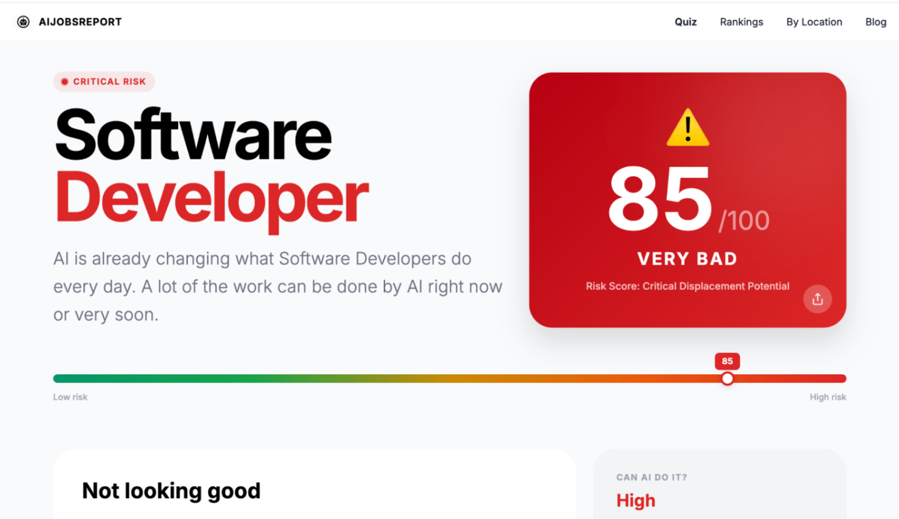Click the AIJobsReport robot logo icon
Image resolution: width=899 pixels, height=519 pixels.
23,22
